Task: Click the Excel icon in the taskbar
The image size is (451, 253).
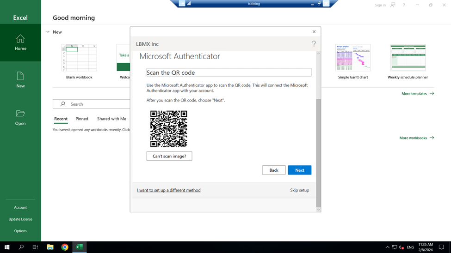Action: point(79,247)
